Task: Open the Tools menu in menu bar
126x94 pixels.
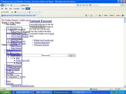Action: tap(23, 9)
